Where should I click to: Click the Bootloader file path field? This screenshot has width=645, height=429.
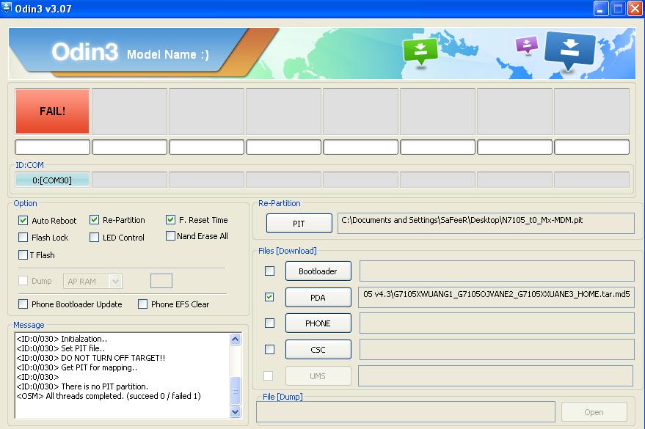point(497,271)
